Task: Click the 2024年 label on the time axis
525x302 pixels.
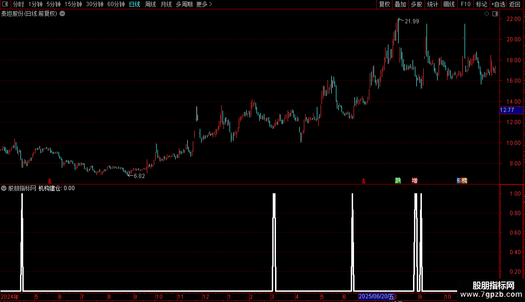Action: coord(10,296)
